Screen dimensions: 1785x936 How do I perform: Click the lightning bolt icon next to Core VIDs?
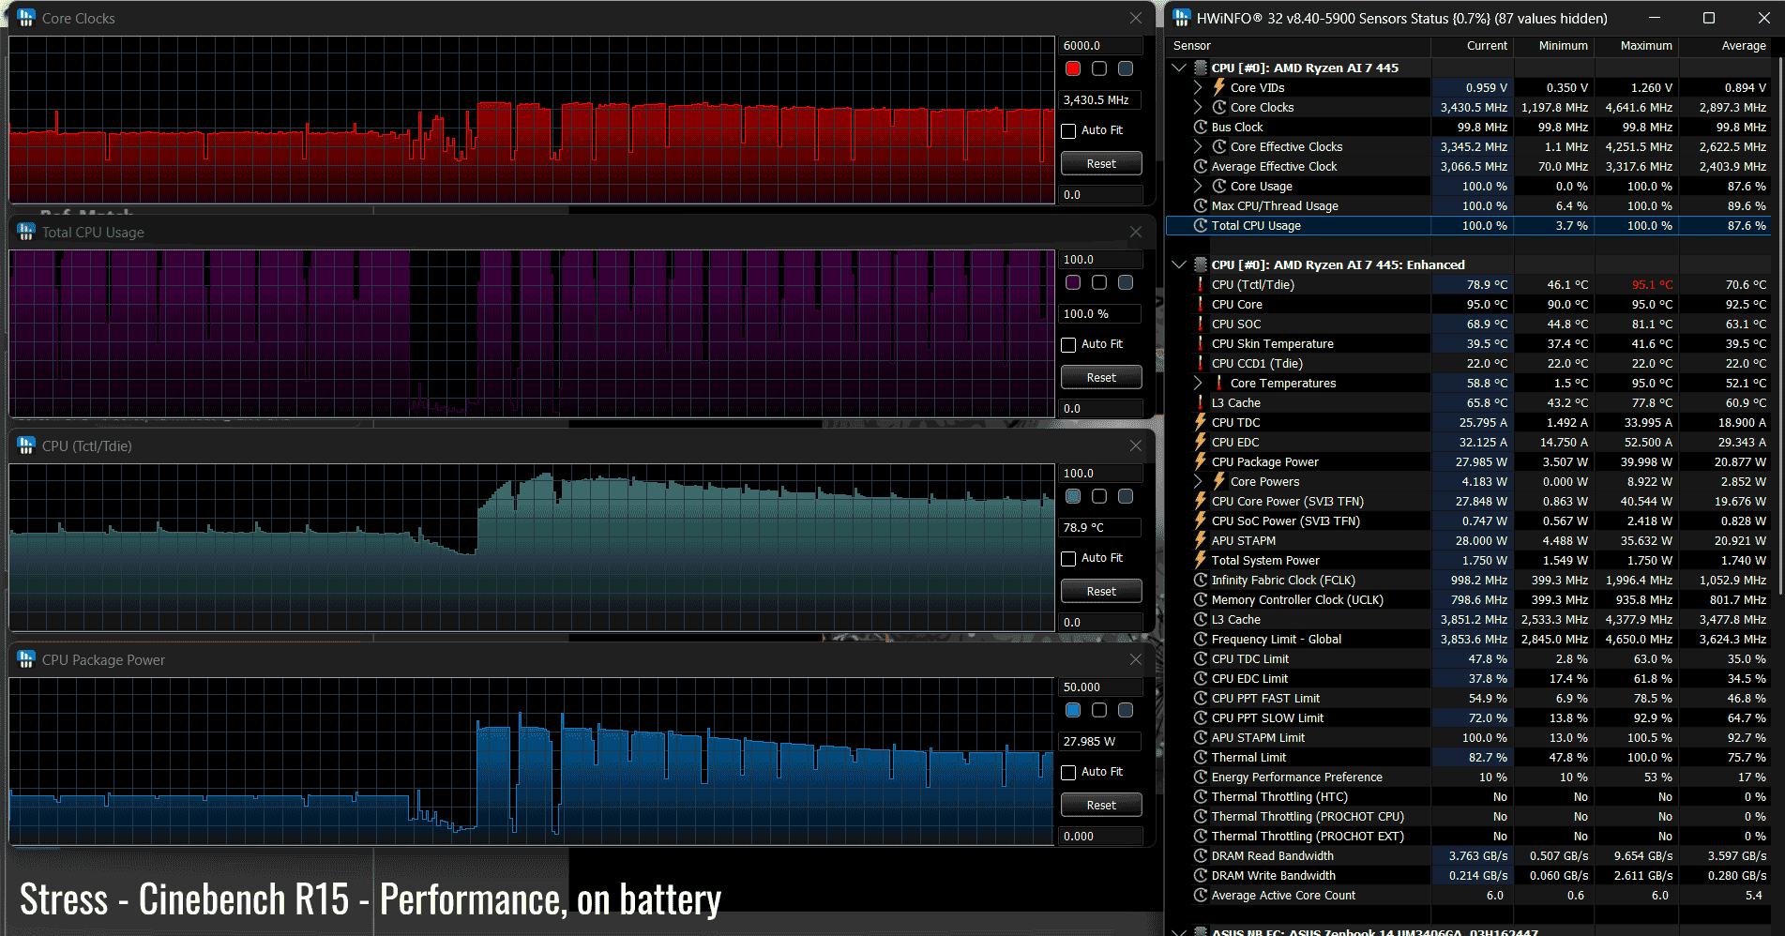tap(1219, 87)
